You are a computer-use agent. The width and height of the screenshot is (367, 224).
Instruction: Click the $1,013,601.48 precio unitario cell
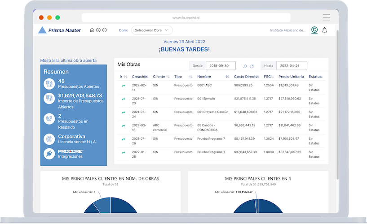288,85
